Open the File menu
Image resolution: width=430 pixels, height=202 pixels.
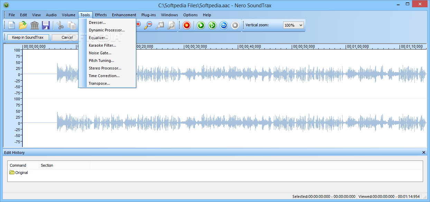12,15
